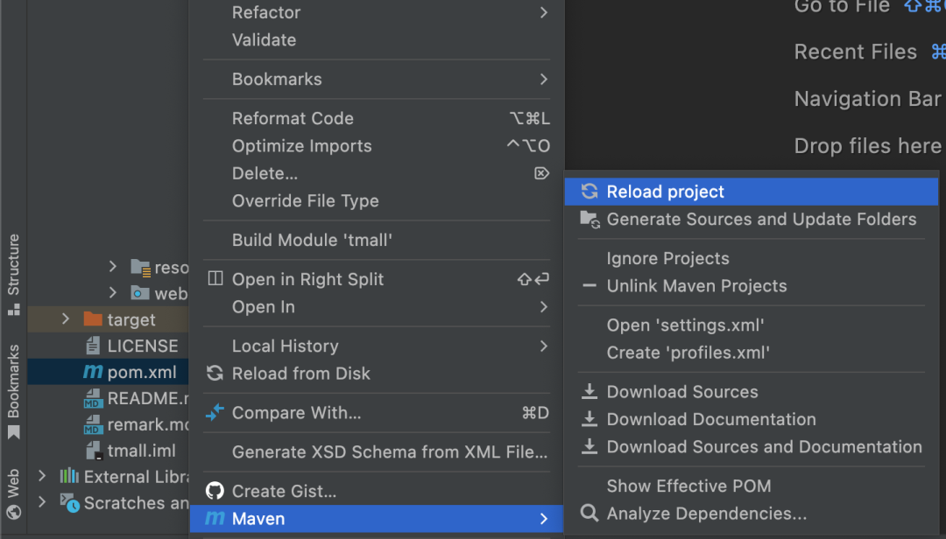
Task: Select the LICENSE file in tree
Action: click(142, 346)
